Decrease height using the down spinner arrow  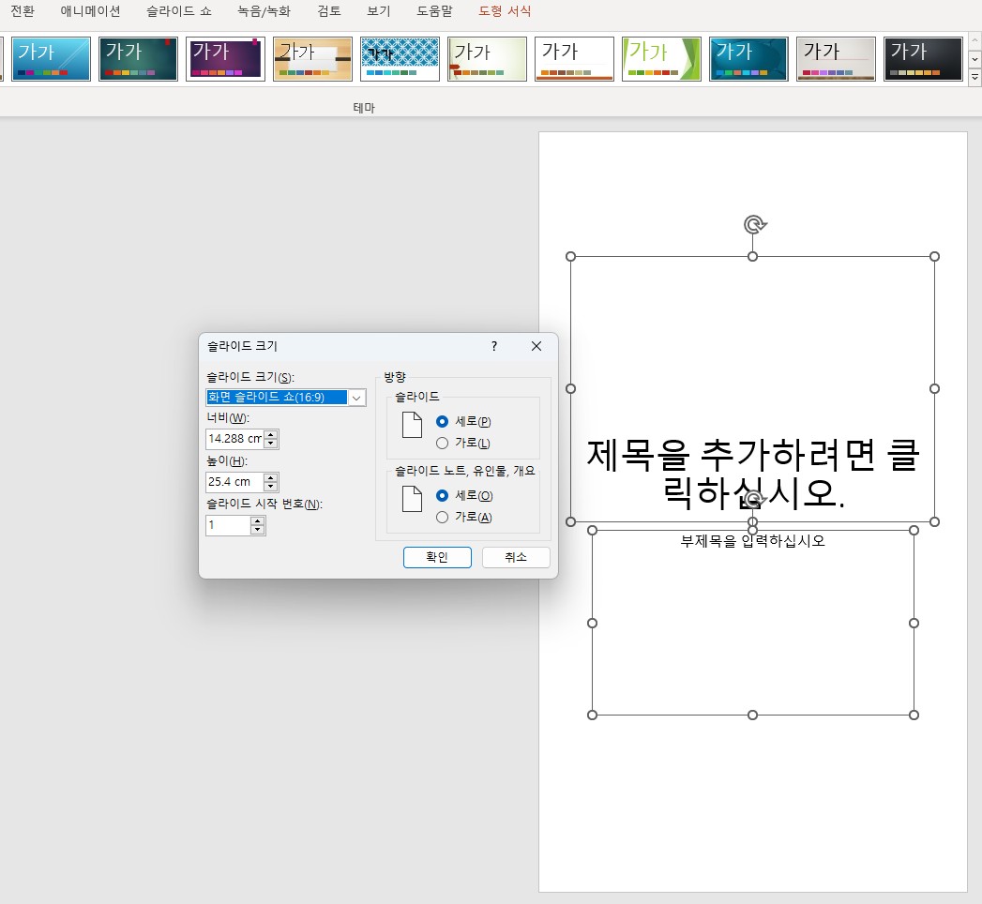pyautogui.click(x=271, y=487)
